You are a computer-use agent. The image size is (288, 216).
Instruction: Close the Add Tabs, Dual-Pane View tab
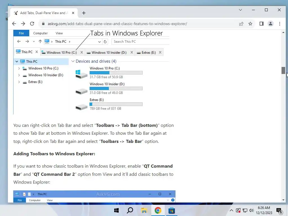point(73,13)
